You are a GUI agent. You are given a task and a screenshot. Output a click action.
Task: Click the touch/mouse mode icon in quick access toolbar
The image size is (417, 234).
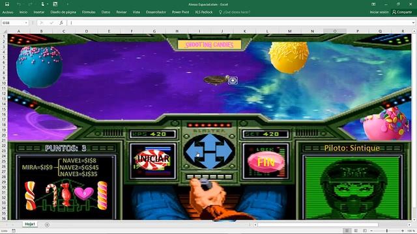pyautogui.click(x=42, y=5)
